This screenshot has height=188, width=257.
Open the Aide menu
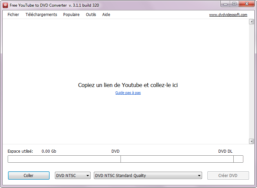[x=106, y=15]
